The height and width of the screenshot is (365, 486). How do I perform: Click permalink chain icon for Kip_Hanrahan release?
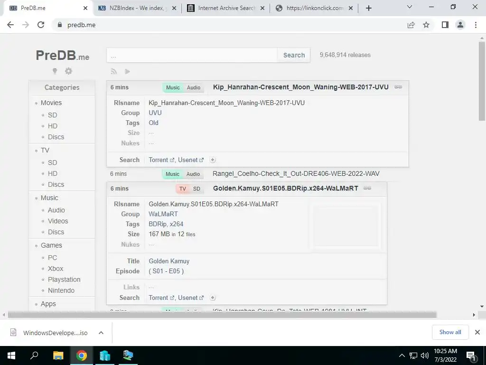coord(398,87)
